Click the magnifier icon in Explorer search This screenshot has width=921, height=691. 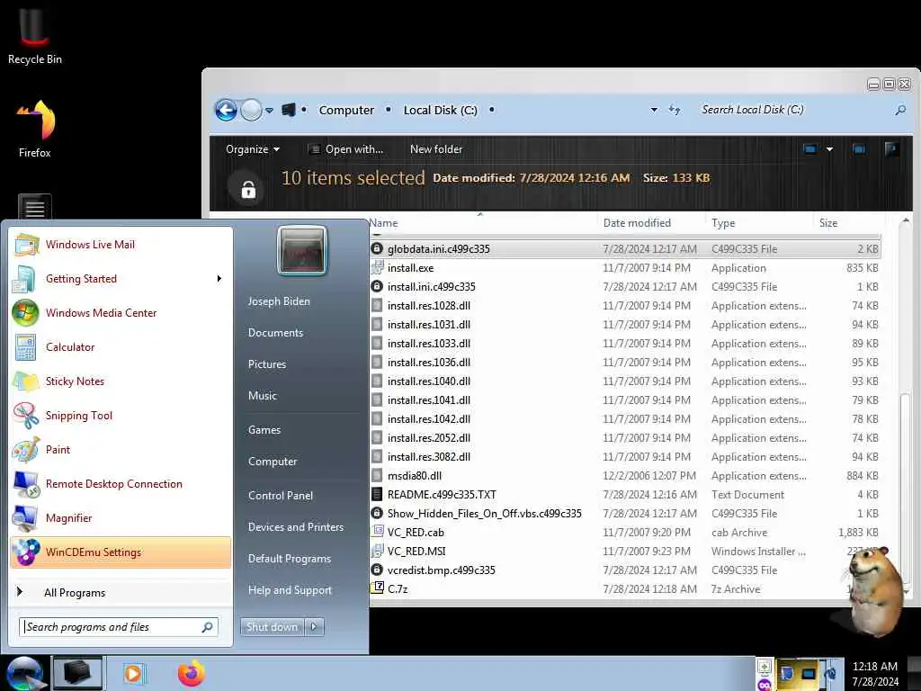(900, 110)
